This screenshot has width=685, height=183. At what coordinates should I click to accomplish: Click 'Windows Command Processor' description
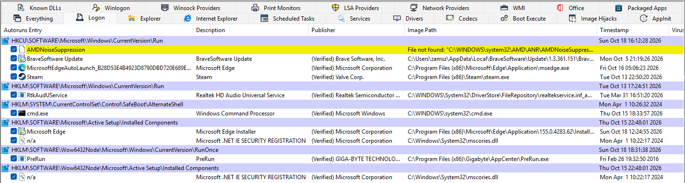pos(235,114)
